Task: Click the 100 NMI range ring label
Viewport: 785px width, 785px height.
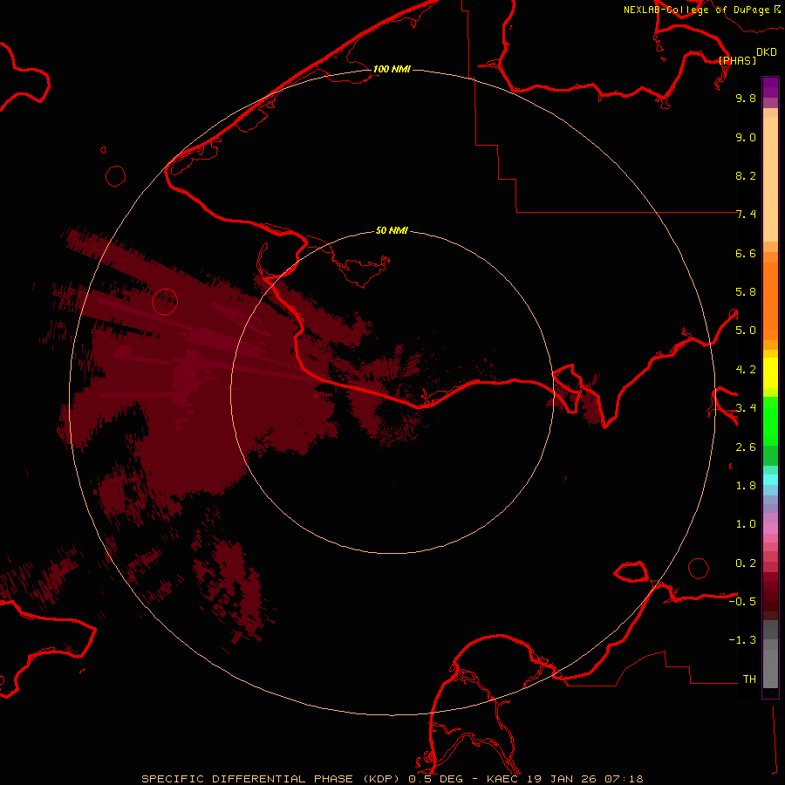Action: (x=392, y=69)
